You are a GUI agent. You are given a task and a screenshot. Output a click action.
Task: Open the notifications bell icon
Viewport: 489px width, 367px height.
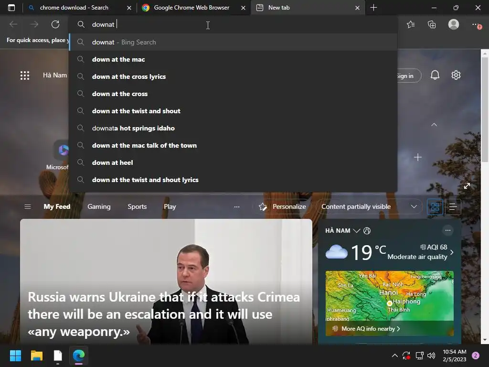click(x=435, y=75)
